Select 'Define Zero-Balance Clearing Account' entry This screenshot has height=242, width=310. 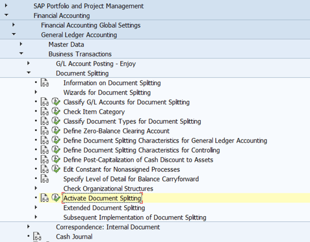tap(116, 131)
